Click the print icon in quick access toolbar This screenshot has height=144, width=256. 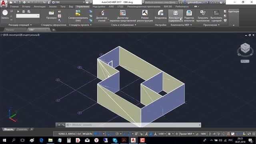(x=24, y=2)
